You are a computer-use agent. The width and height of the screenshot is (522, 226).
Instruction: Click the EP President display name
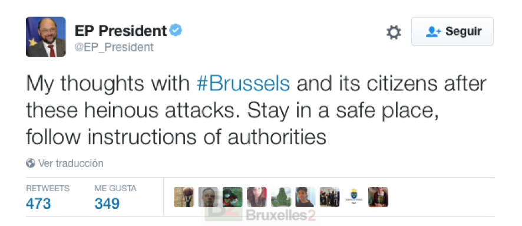tap(121, 31)
